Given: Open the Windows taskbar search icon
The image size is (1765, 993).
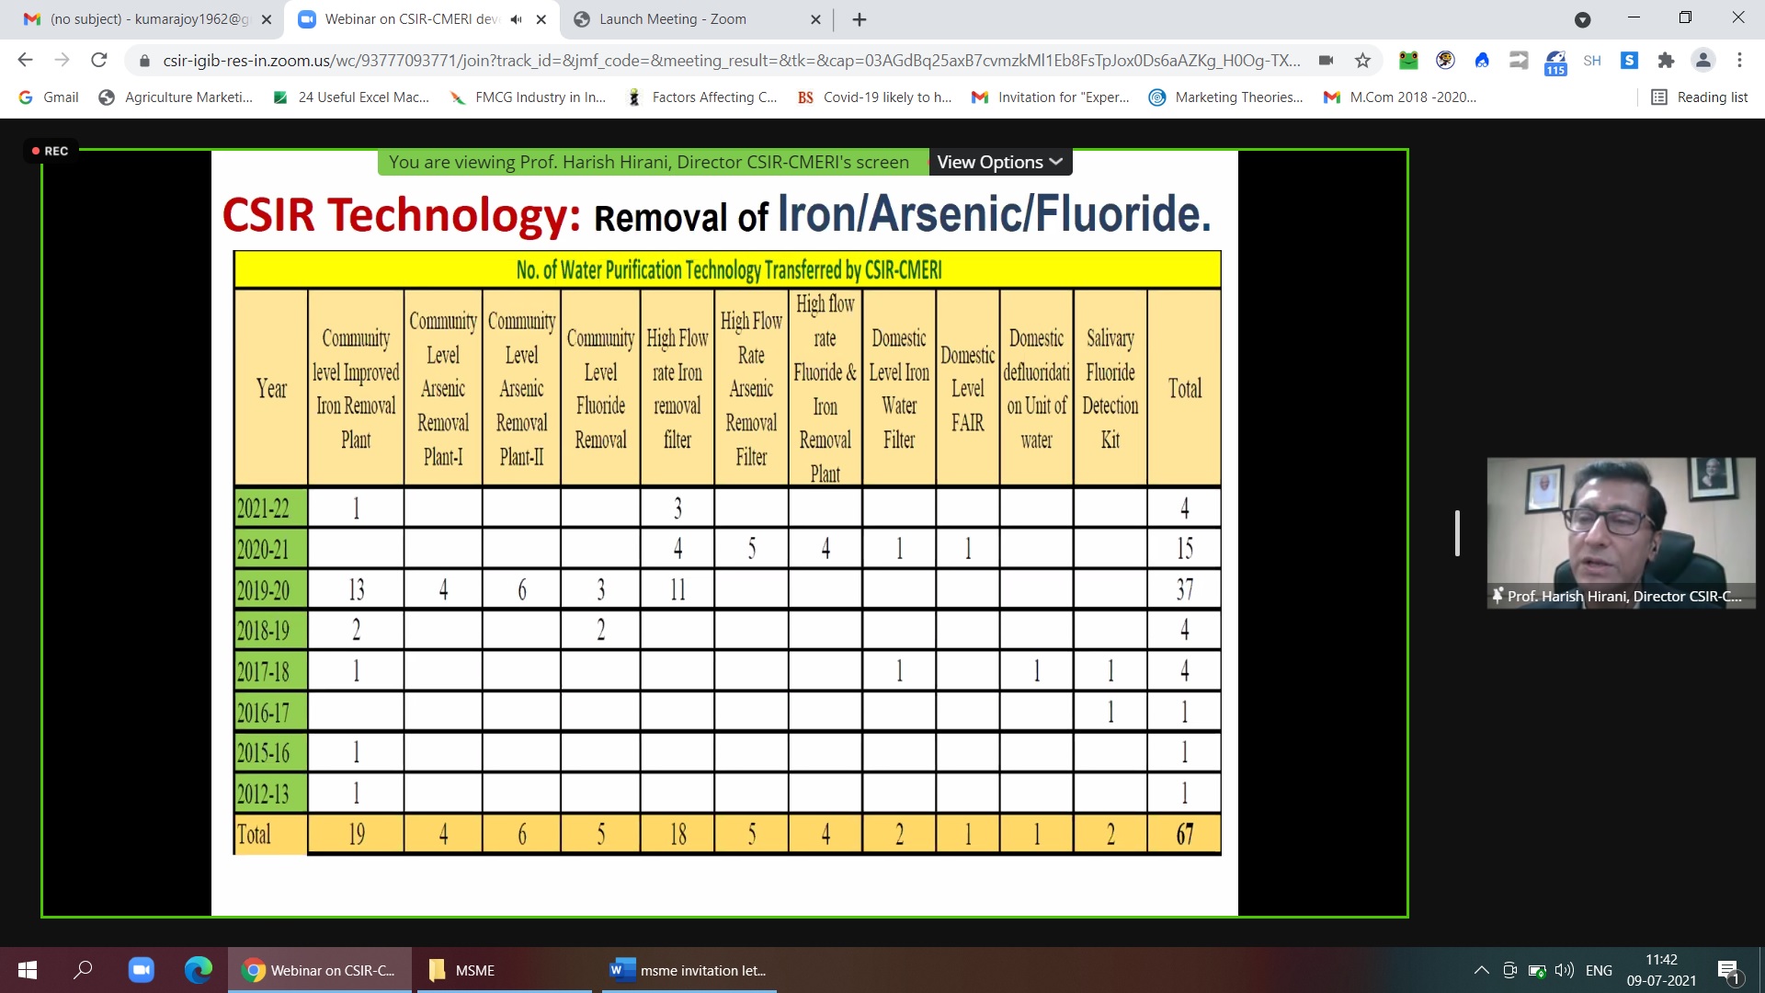Looking at the screenshot, I should [x=83, y=970].
